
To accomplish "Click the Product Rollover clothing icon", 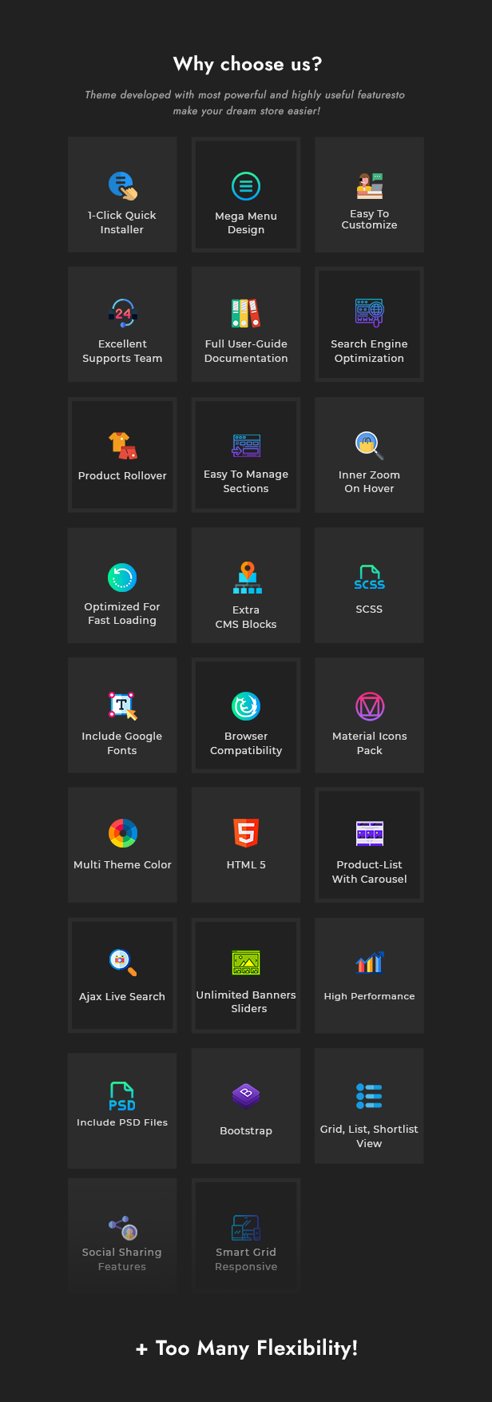I will coord(122,446).
